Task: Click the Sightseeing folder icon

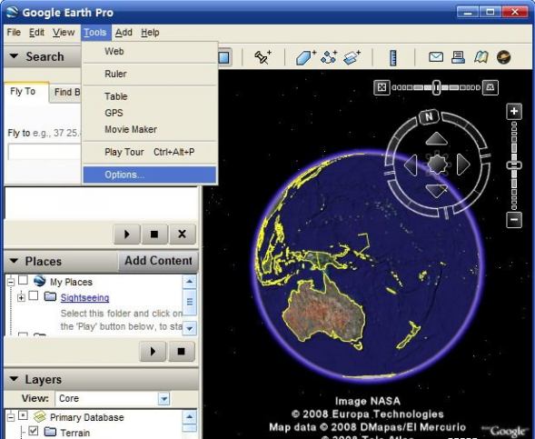Action: [50, 296]
